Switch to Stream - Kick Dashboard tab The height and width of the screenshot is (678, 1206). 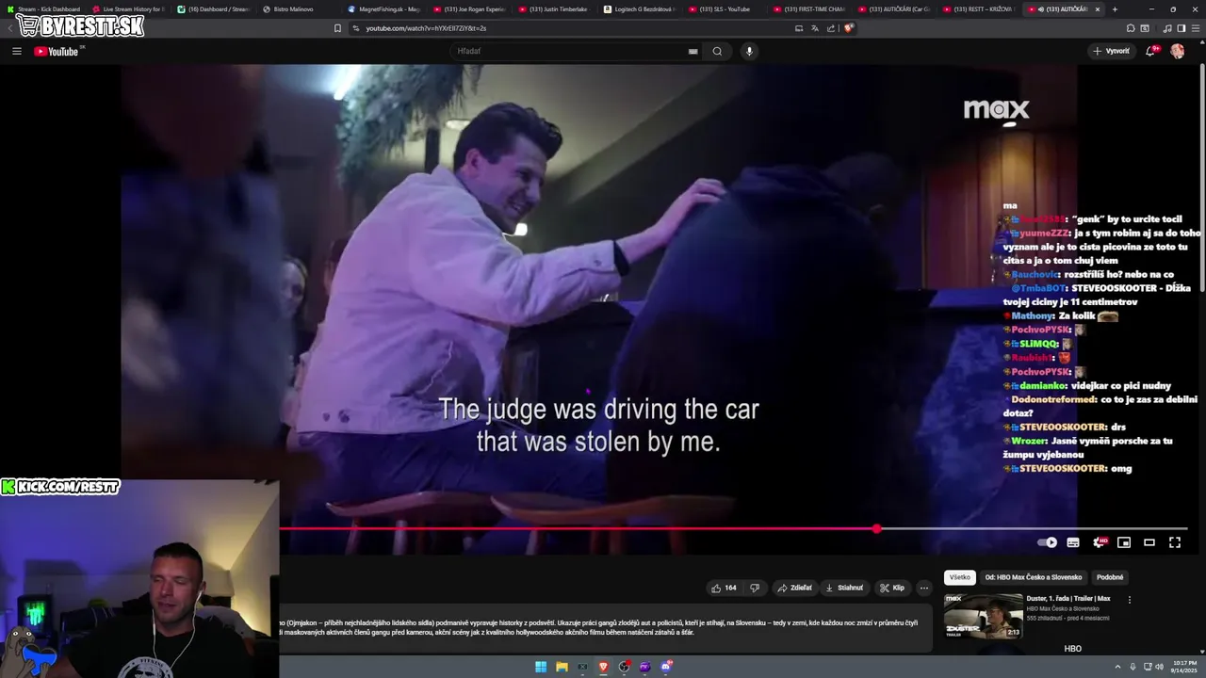(x=43, y=9)
